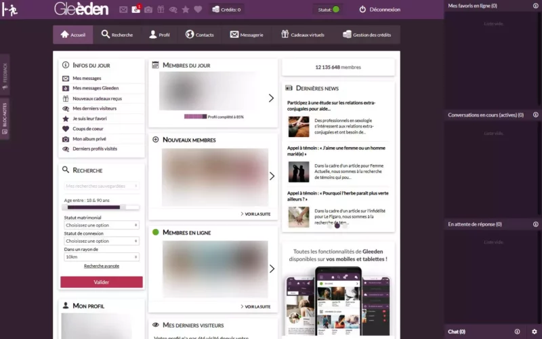Image resolution: width=542 pixels, height=339 pixels.
Task: Adjust the age range slider
Action: tap(102, 207)
